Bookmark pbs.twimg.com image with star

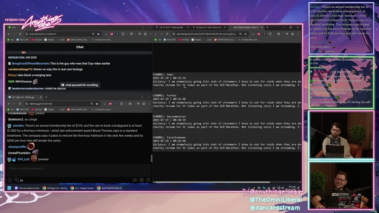click(245, 34)
